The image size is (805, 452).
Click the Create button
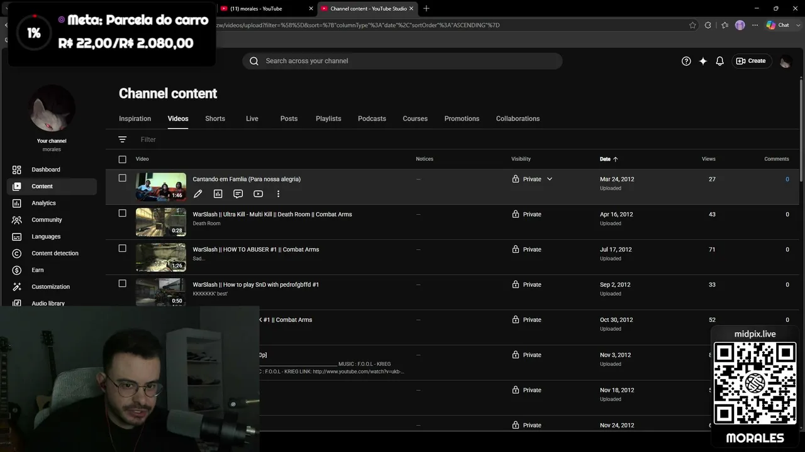(751, 61)
